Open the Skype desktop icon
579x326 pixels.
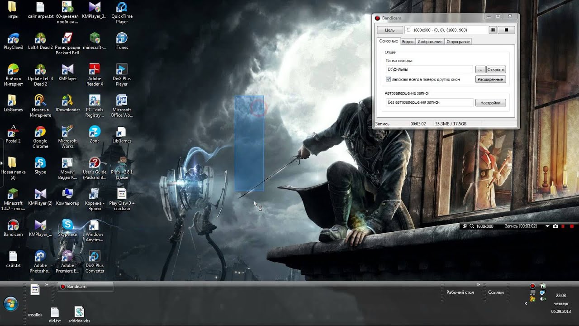[x=40, y=165]
